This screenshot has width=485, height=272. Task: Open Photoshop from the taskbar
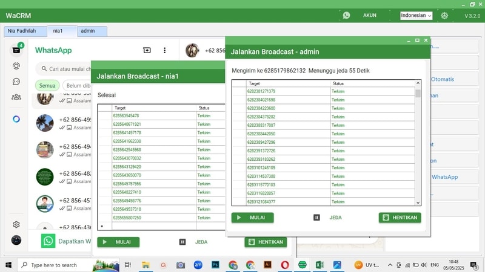click(x=216, y=265)
